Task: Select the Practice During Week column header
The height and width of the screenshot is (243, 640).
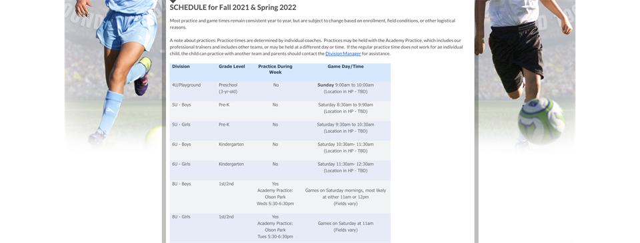Action: click(x=275, y=69)
